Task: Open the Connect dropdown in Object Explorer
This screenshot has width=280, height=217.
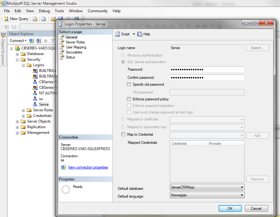Action: tap(18, 41)
